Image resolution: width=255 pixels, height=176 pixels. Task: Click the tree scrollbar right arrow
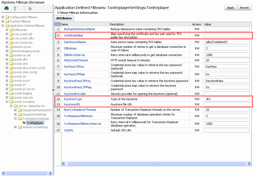tap(50, 173)
